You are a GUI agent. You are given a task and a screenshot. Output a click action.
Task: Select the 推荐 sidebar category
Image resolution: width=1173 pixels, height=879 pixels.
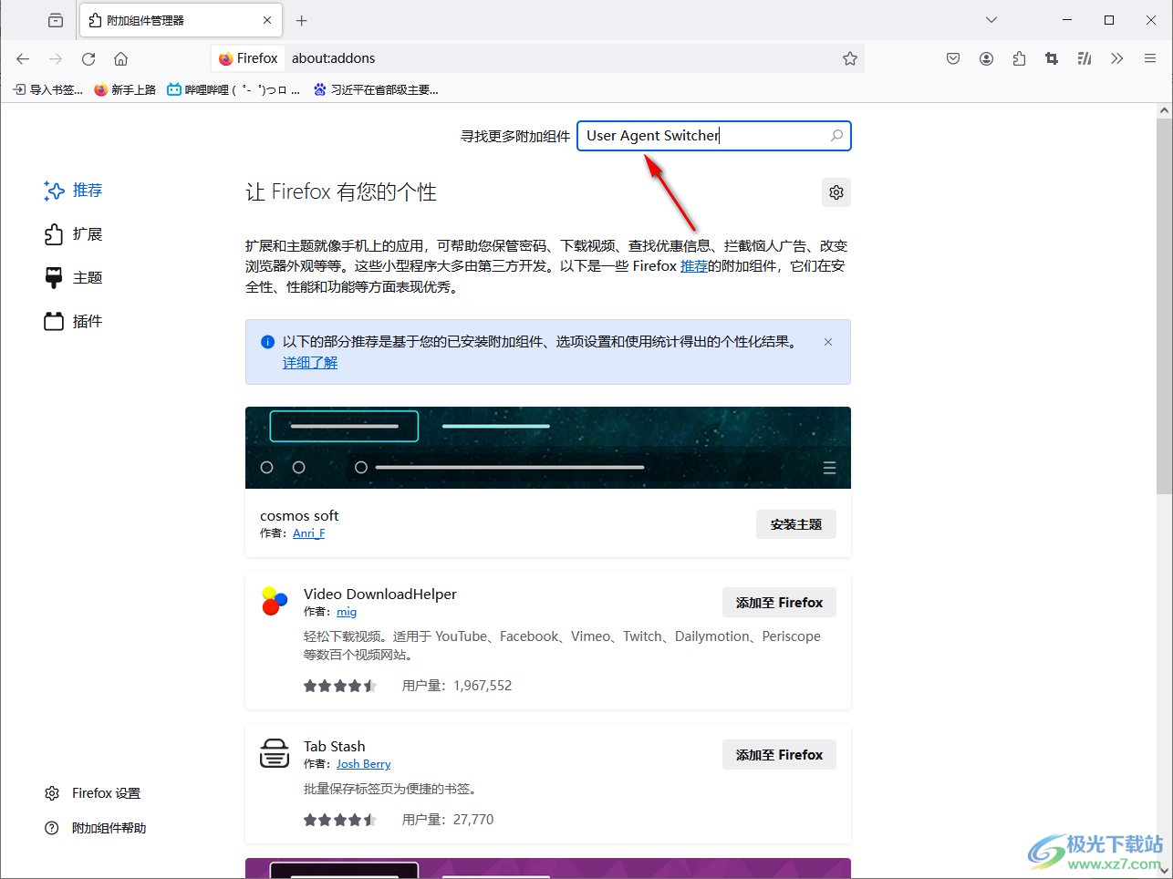75,191
